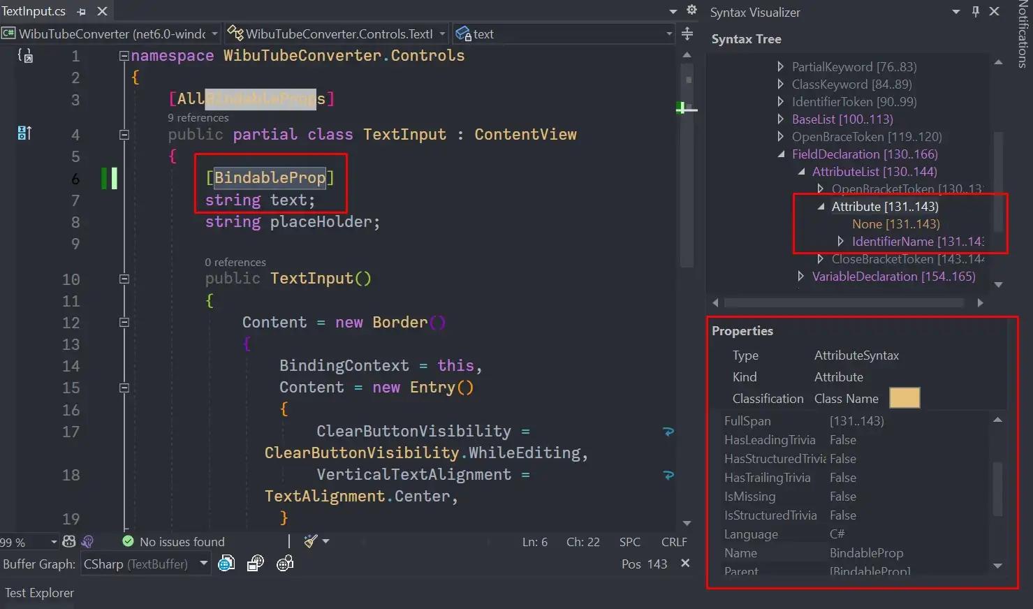1033x609 pixels.
Task: Close the Buffer Graph bar
Action: pyautogui.click(x=685, y=564)
